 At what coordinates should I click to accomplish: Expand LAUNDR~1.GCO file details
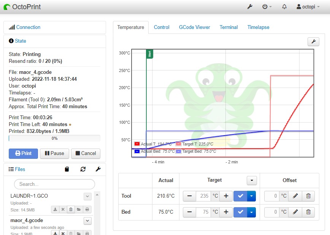tap(87, 197)
